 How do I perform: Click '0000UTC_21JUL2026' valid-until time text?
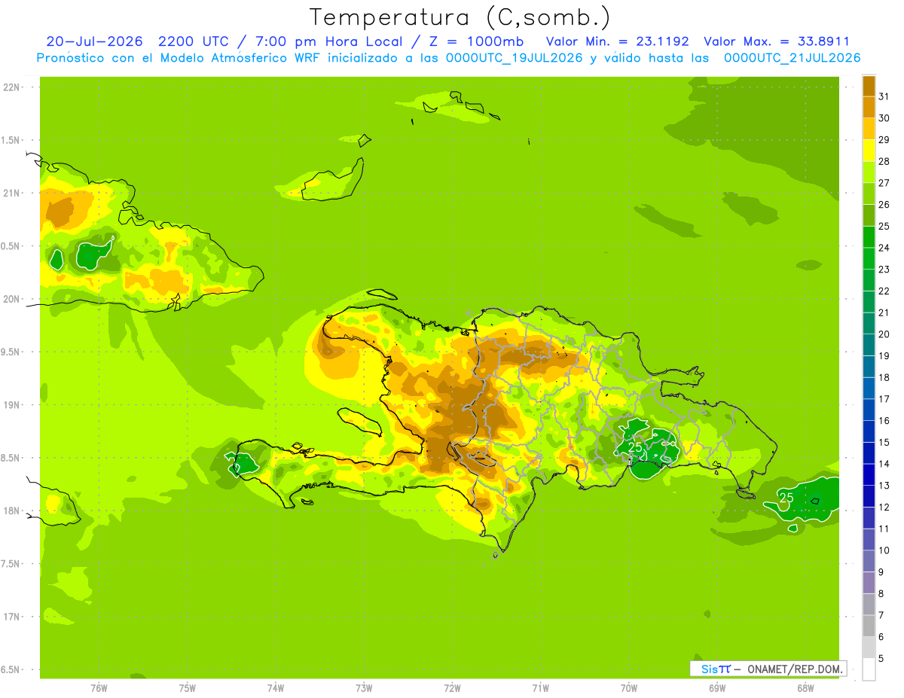click(x=793, y=58)
